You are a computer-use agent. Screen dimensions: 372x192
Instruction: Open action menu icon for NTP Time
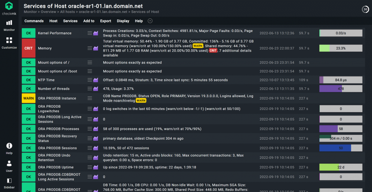click(x=90, y=80)
